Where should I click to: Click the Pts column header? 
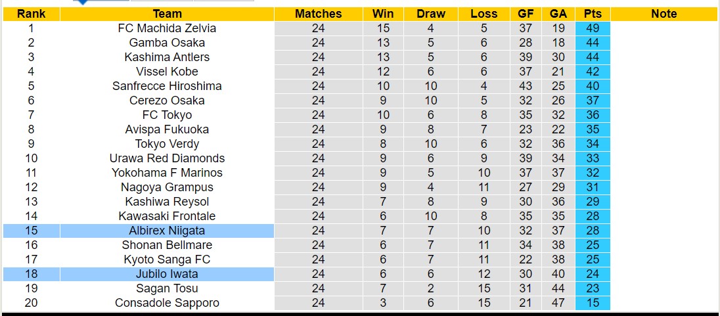pos(593,14)
